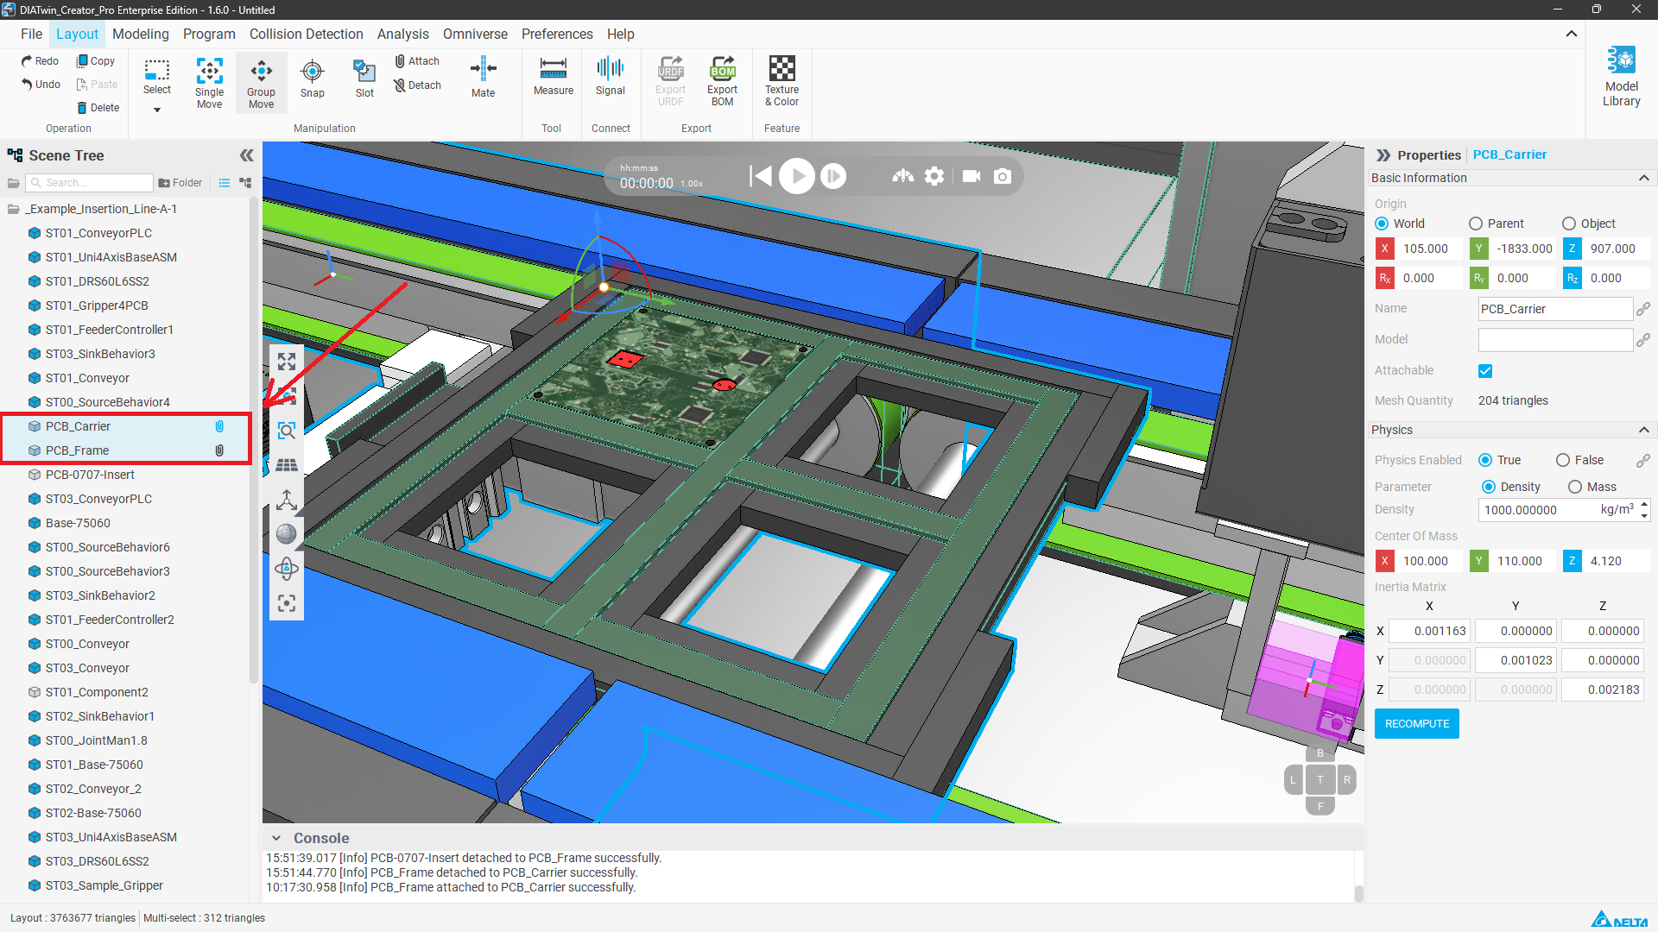Select the Single Move tool
Image resolution: width=1658 pixels, height=932 pixels.
pyautogui.click(x=209, y=83)
